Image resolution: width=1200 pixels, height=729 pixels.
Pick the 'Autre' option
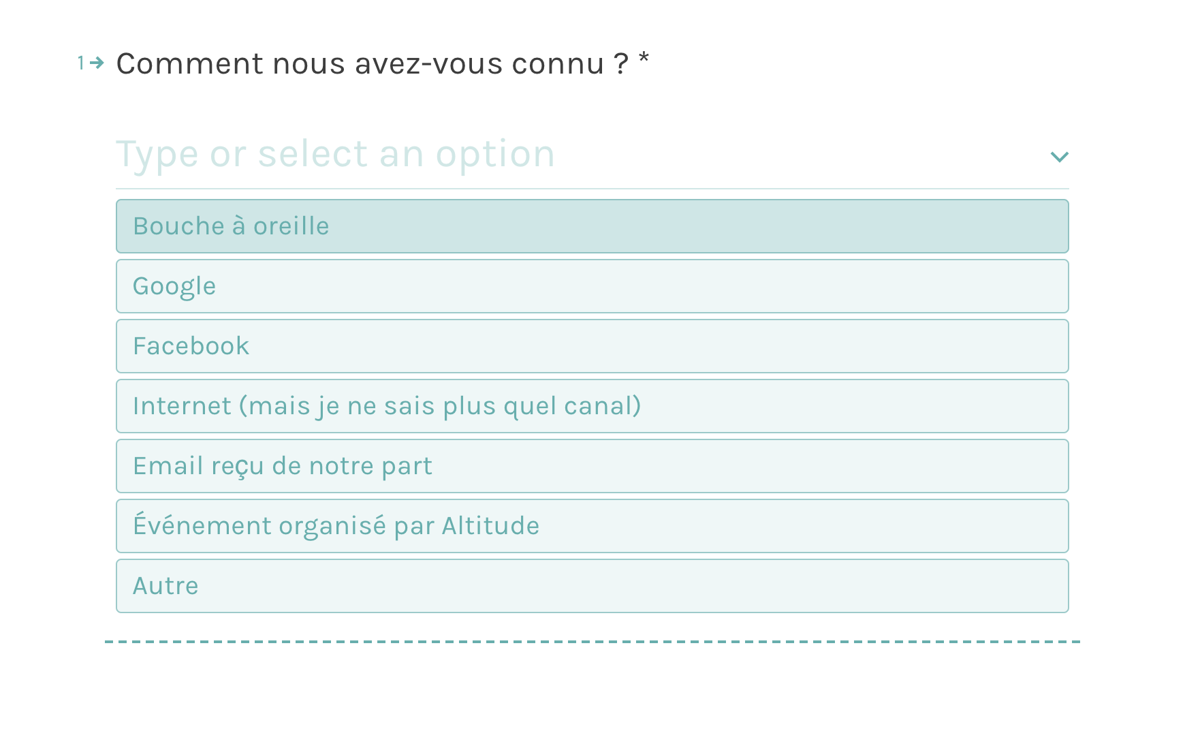point(592,586)
